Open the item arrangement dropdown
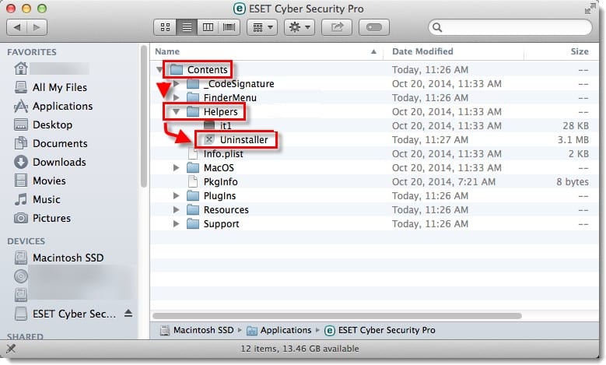The image size is (606, 365). pos(262,27)
